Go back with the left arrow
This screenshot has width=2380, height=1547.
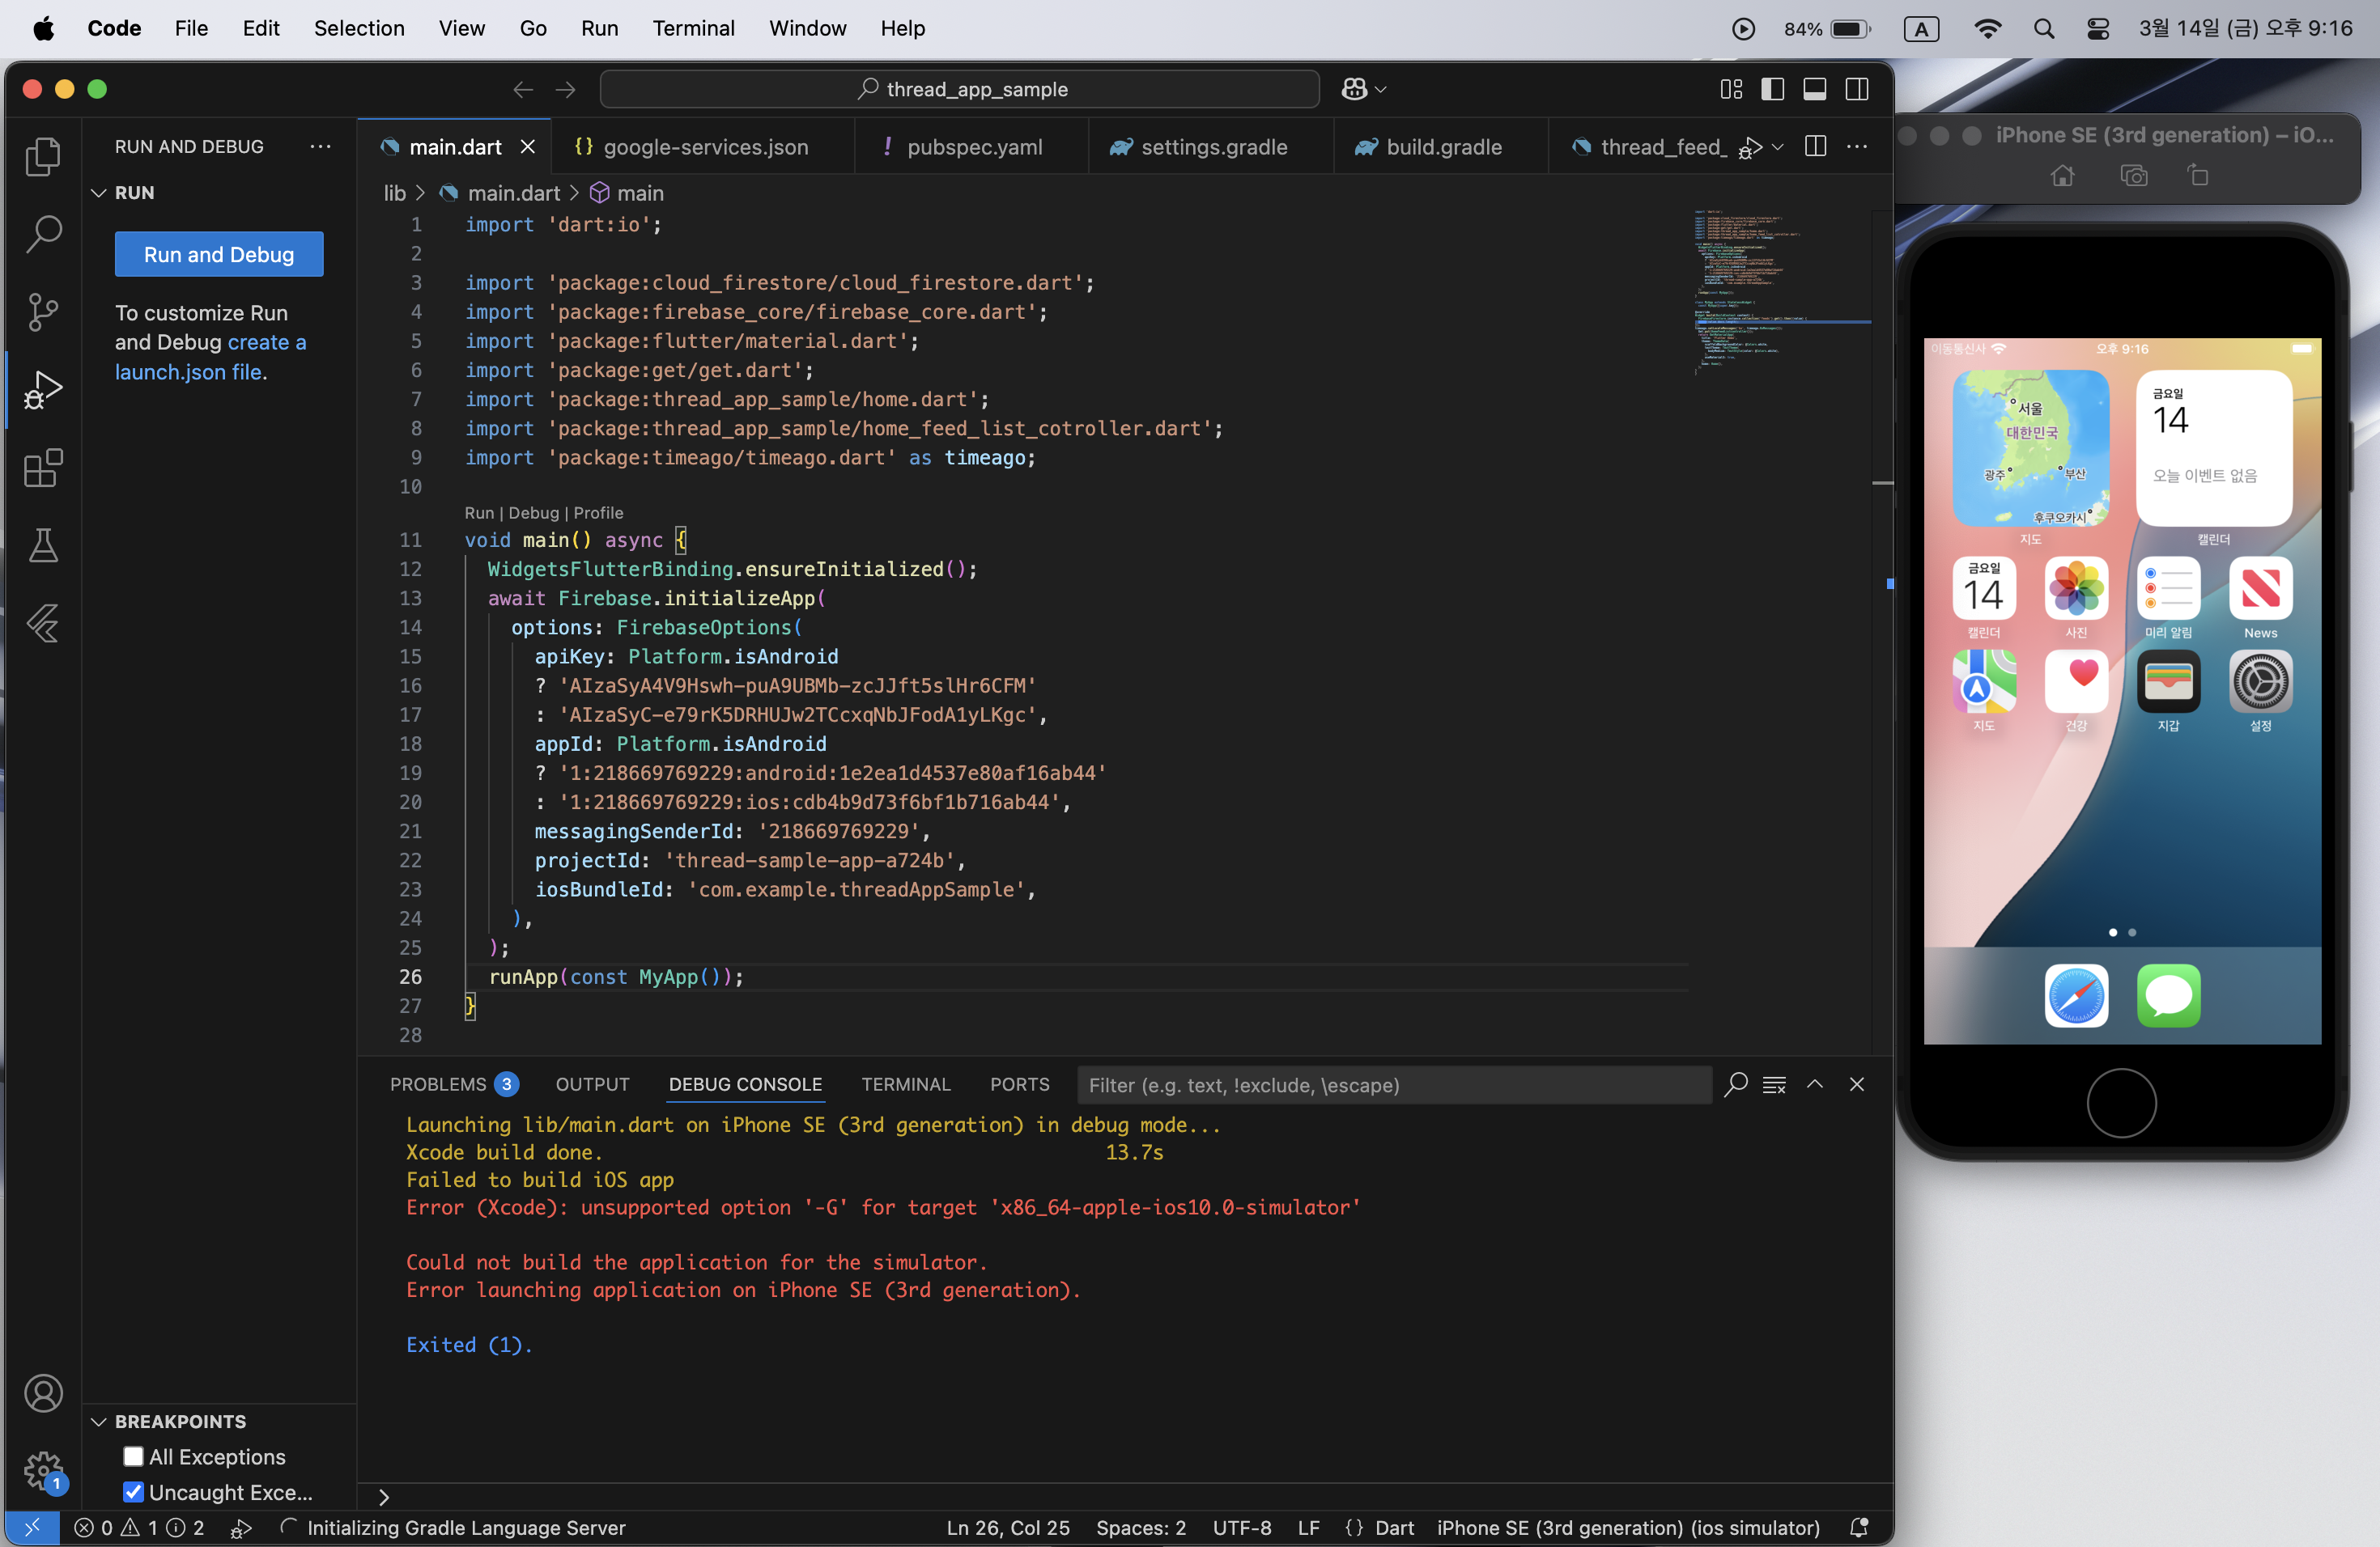tap(523, 90)
